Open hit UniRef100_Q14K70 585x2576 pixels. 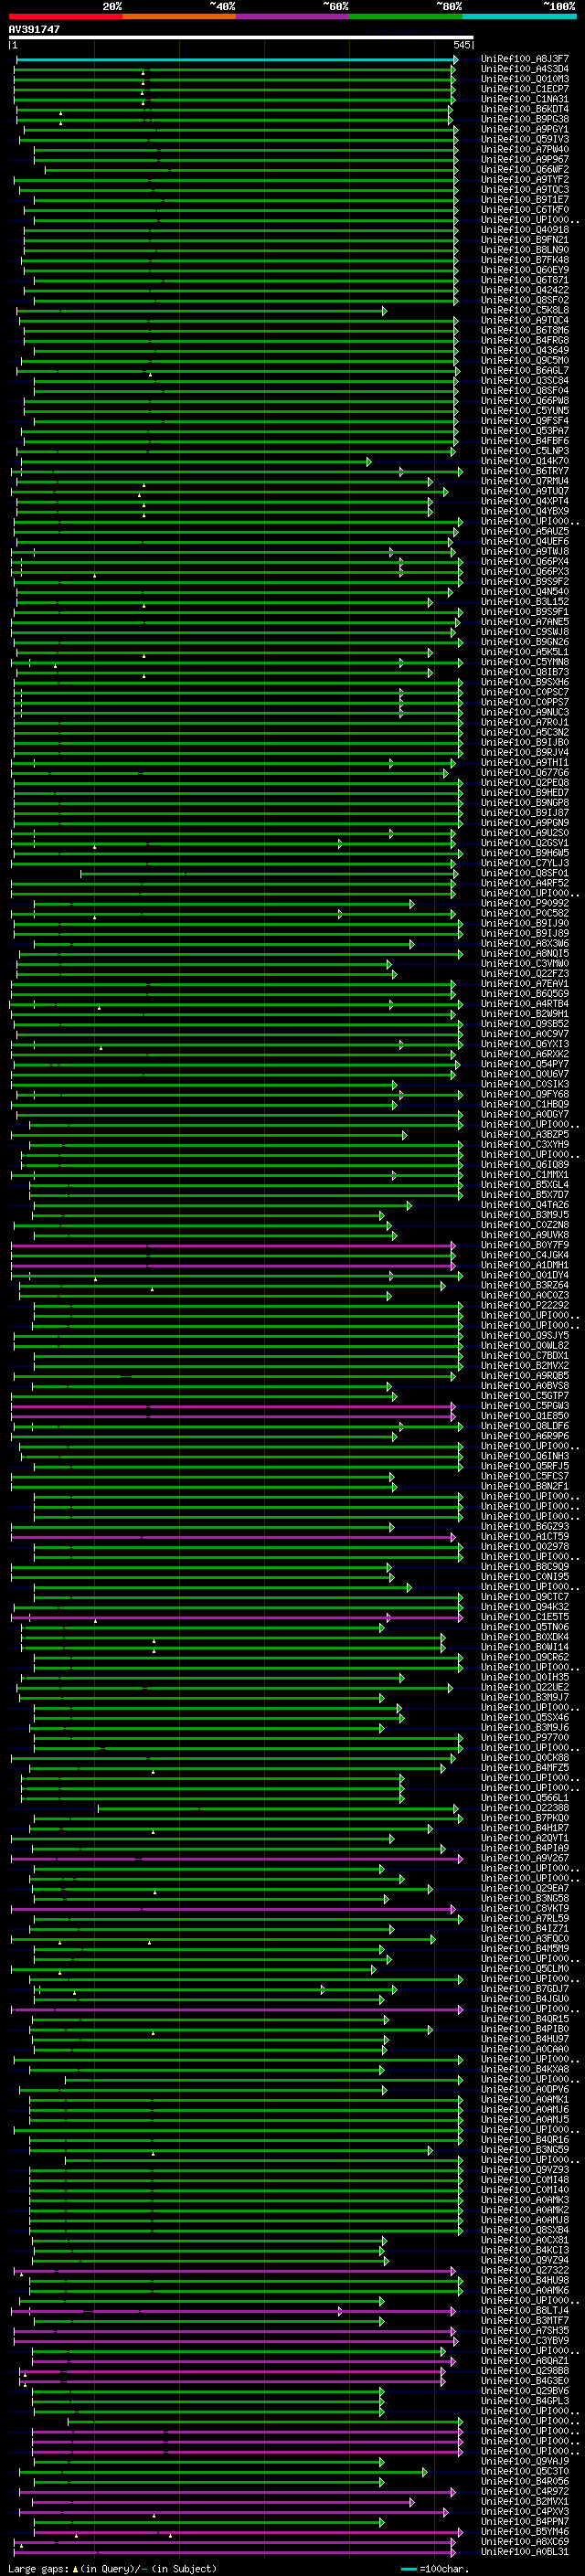(524, 461)
